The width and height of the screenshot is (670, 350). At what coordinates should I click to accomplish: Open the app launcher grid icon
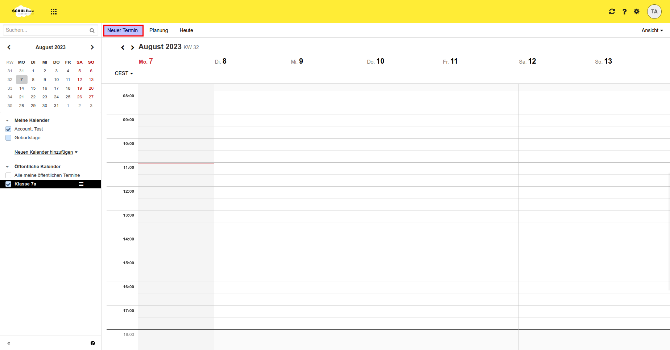54,12
